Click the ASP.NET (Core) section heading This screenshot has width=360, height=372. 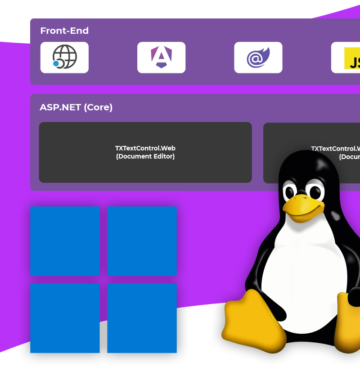76,107
